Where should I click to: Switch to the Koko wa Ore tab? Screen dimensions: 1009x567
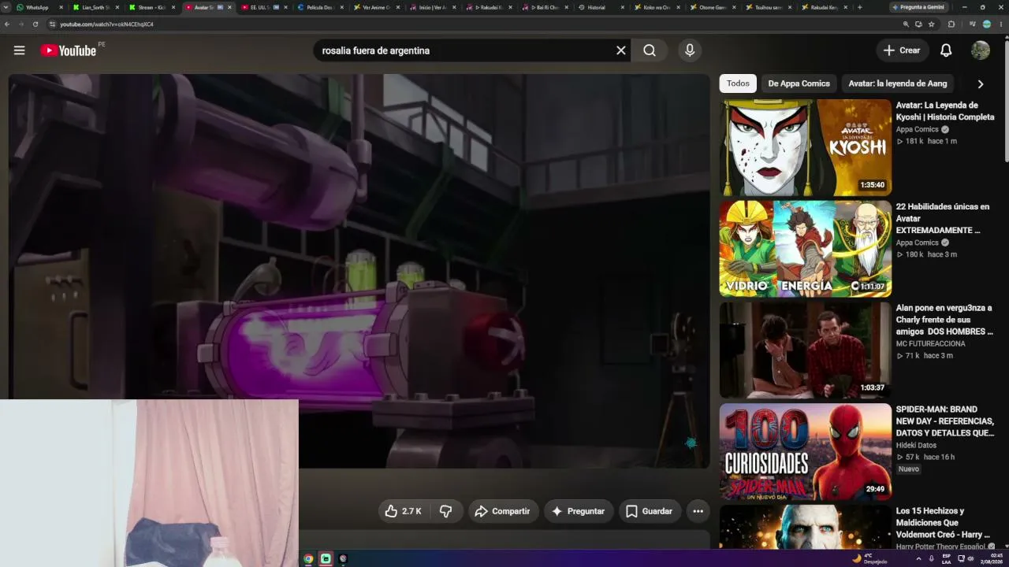tap(657, 7)
